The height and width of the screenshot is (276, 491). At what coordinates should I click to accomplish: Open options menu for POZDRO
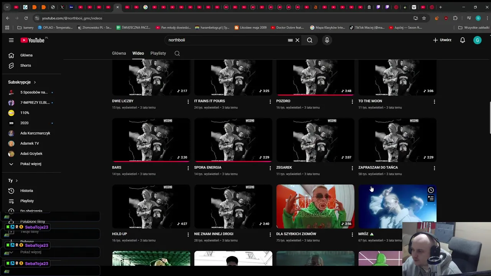point(352,102)
